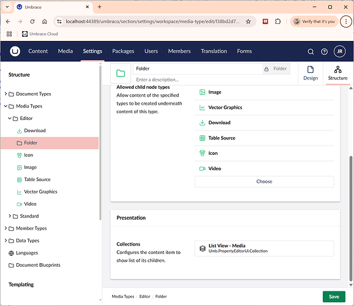The width and height of the screenshot is (354, 306).
Task: Select the Vector Graphics tree item
Action: pyautogui.click(x=40, y=192)
